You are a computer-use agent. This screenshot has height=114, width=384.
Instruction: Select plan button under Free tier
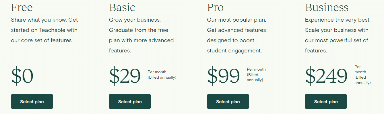click(32, 101)
